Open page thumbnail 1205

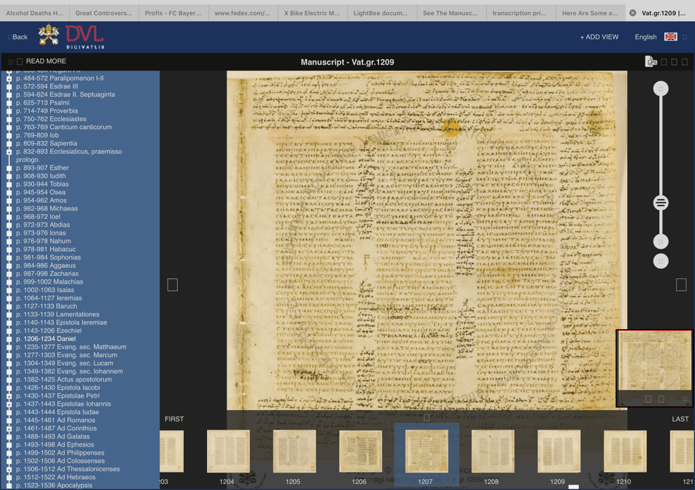click(x=295, y=451)
